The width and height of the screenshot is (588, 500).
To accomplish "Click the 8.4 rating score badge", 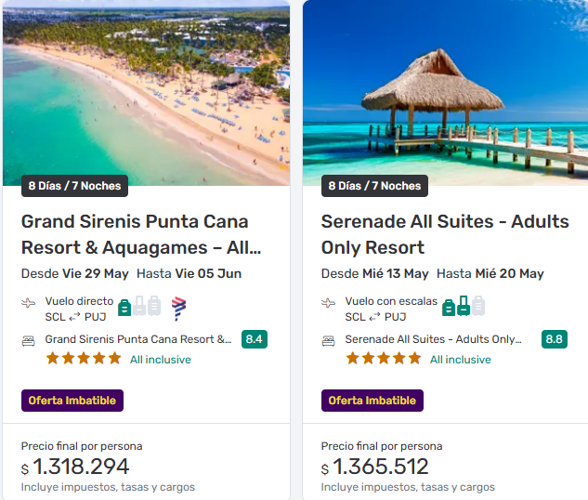I will point(255,339).
